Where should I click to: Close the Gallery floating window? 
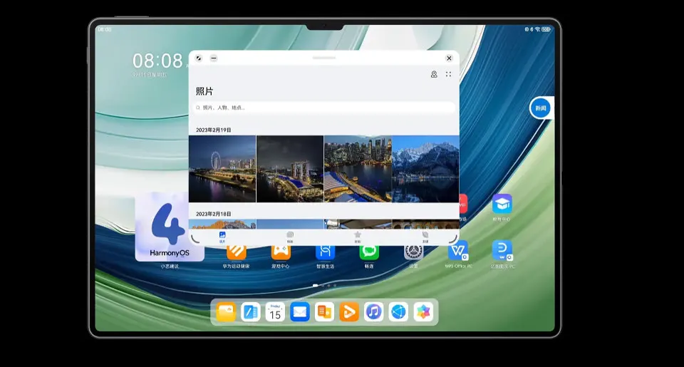coord(449,58)
